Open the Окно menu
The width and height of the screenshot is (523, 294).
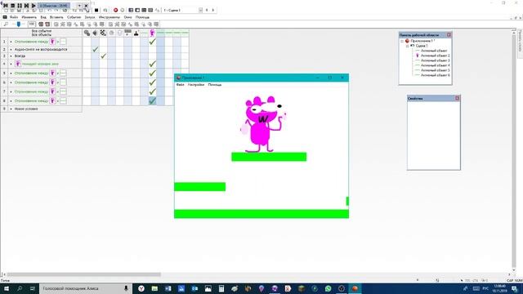pos(127,17)
